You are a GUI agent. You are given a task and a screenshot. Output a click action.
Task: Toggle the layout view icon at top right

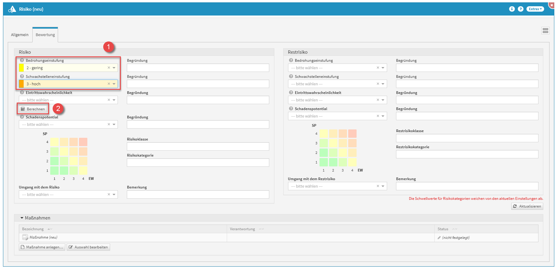coord(545,30)
